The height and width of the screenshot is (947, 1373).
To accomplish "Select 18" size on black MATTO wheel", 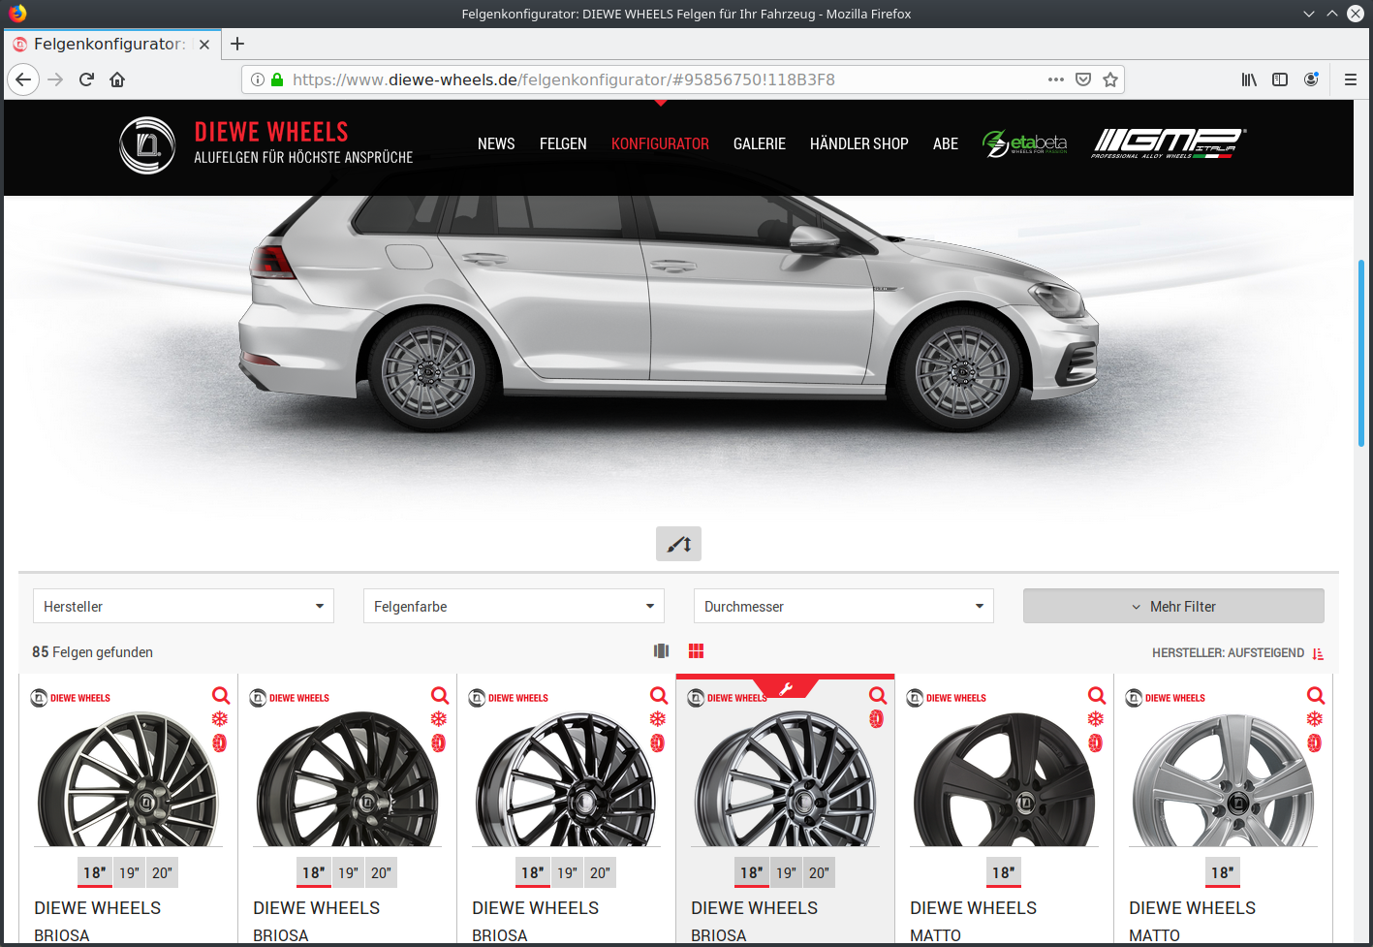I will click(x=1004, y=873).
